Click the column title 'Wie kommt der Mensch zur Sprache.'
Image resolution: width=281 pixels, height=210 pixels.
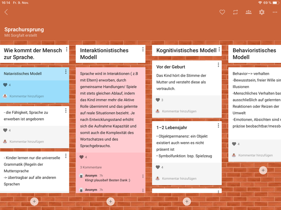33,54
